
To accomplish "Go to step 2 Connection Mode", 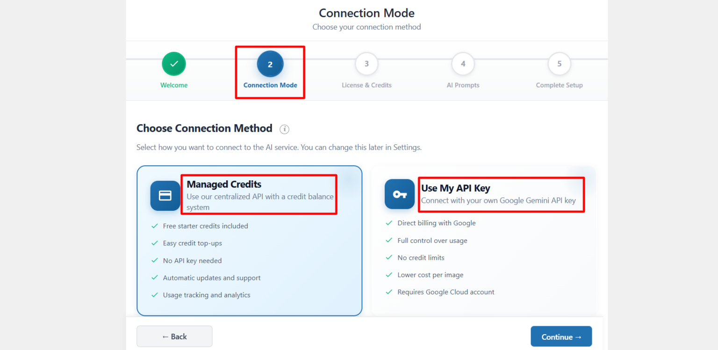I will [x=270, y=64].
